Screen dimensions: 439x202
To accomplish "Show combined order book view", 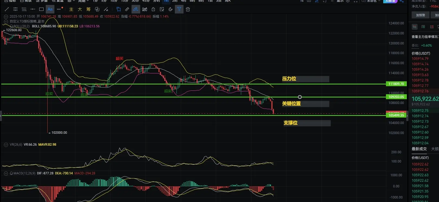I will pyautogui.click(x=415, y=27).
